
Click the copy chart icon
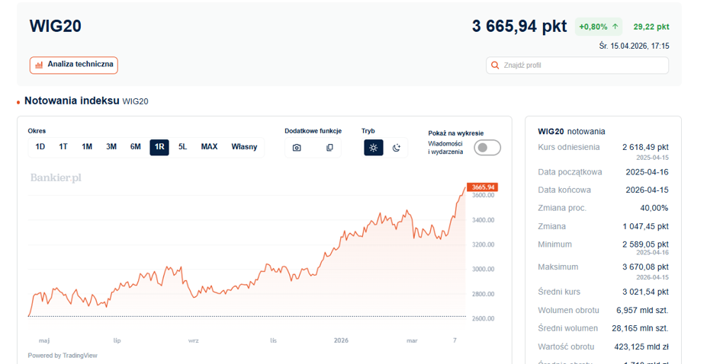pyautogui.click(x=329, y=148)
